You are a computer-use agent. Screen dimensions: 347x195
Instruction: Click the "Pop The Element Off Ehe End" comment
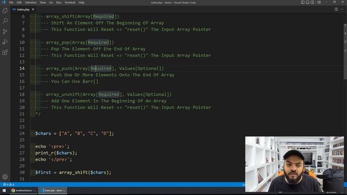(98, 49)
